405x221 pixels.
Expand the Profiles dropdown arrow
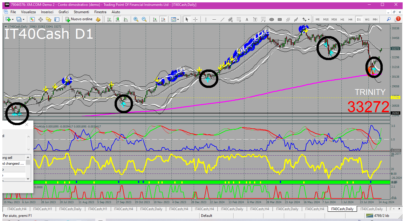pyautogui.click(x=24, y=19)
